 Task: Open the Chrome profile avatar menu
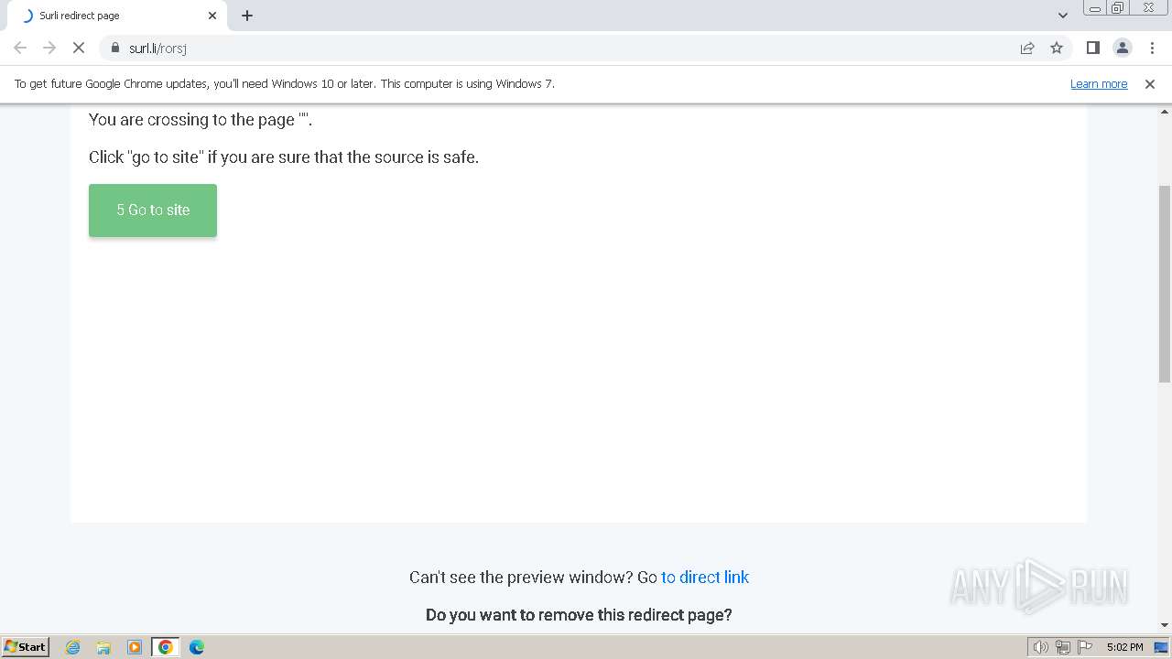coord(1123,48)
